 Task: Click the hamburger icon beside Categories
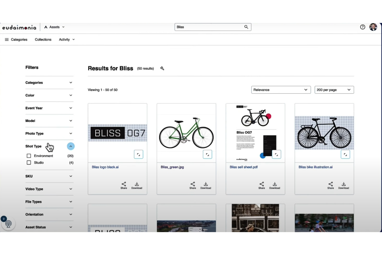[7, 40]
